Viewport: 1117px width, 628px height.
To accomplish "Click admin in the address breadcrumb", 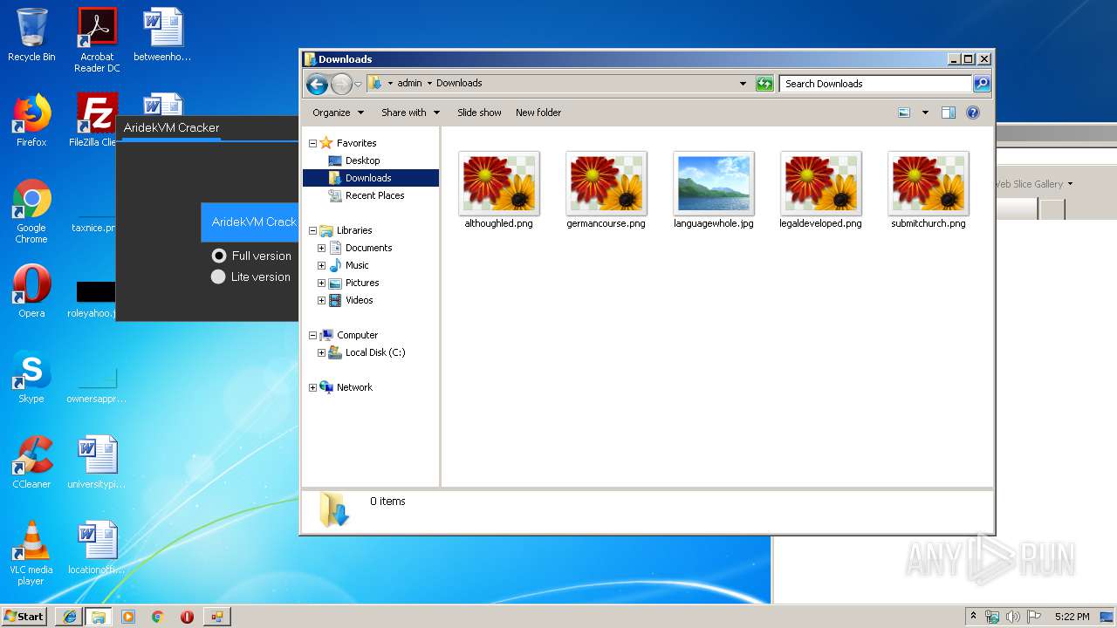I will click(409, 84).
